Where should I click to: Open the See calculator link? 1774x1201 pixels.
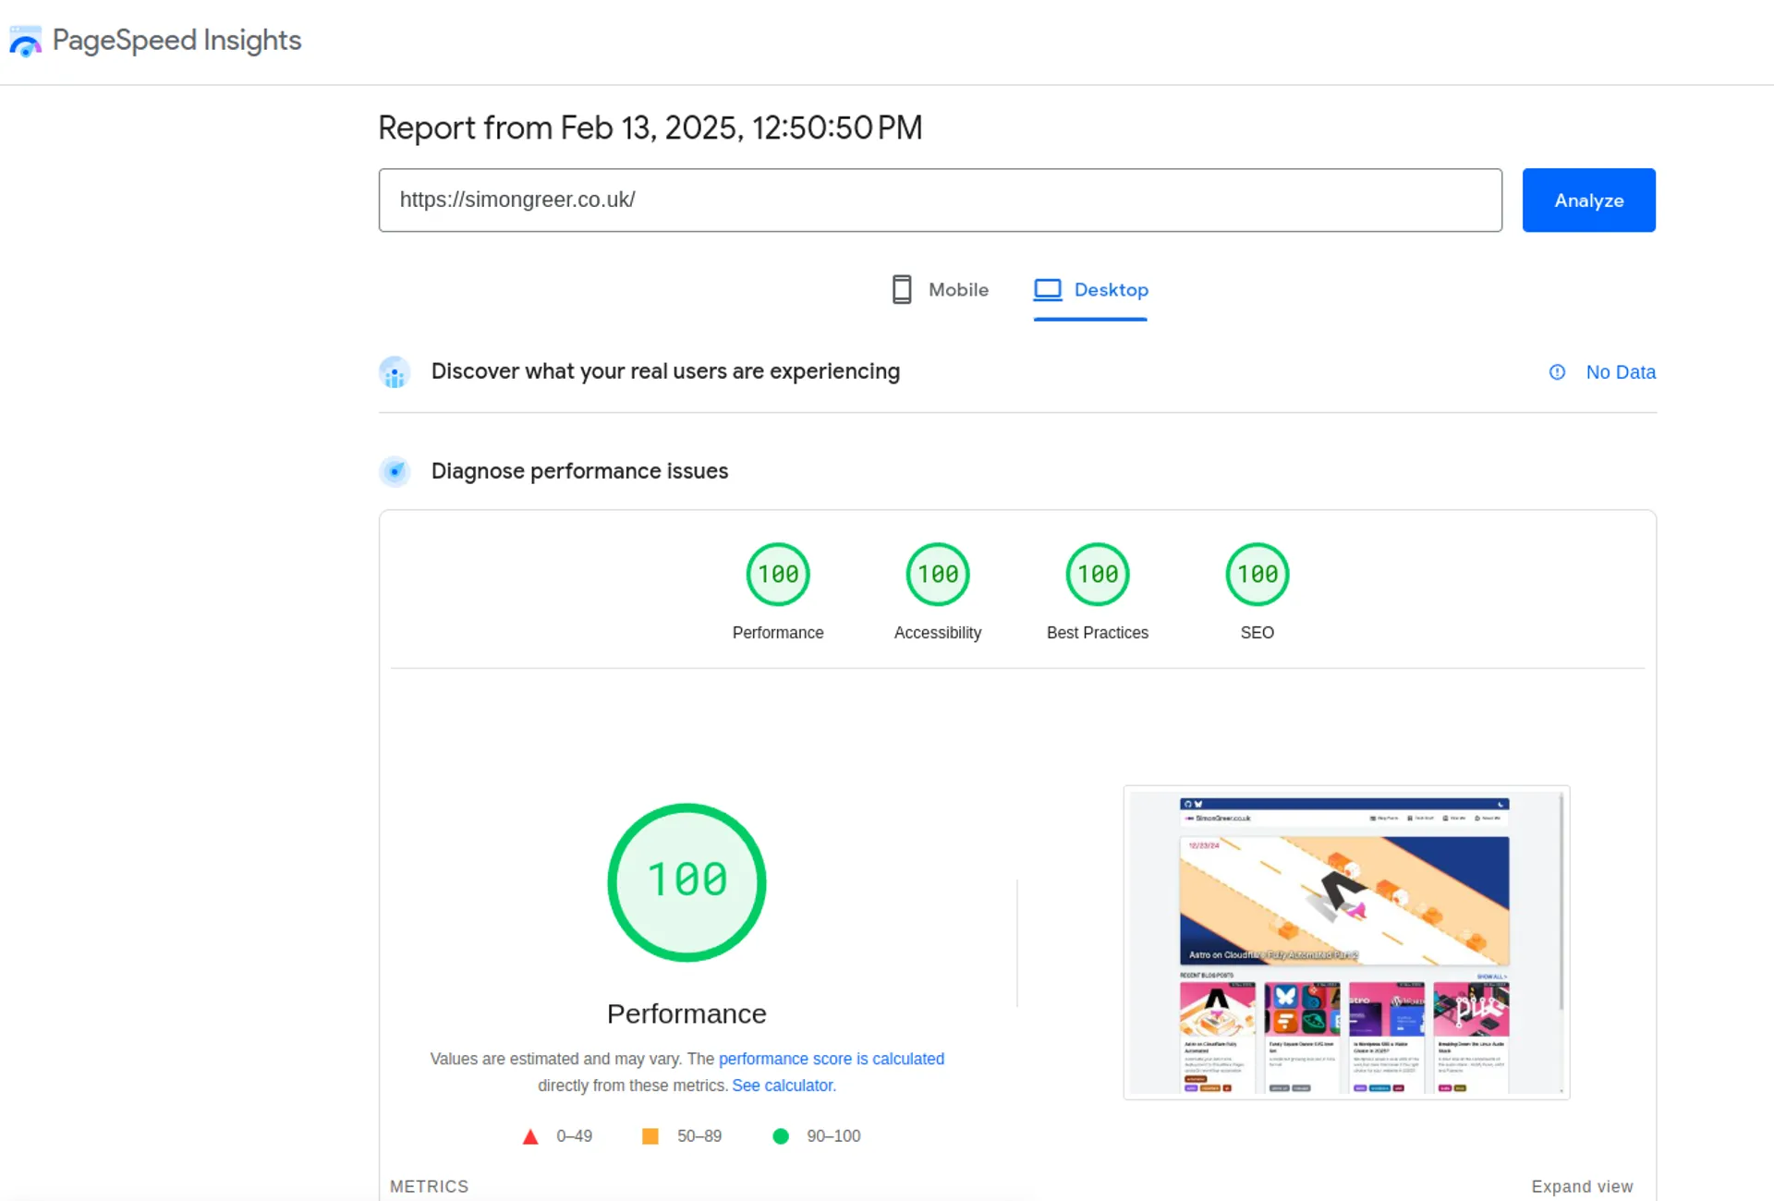click(782, 1086)
